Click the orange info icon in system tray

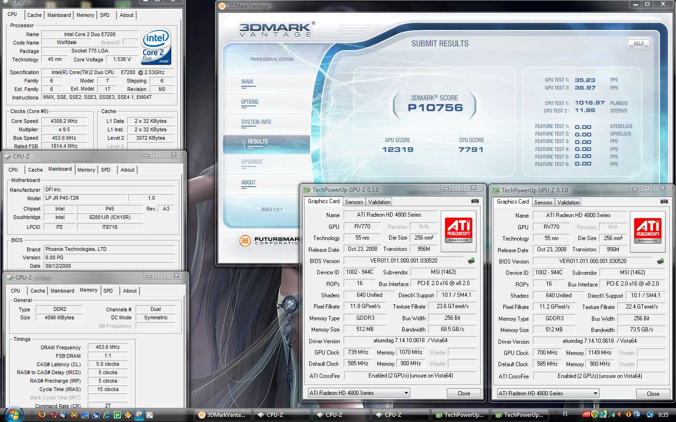click(x=629, y=414)
